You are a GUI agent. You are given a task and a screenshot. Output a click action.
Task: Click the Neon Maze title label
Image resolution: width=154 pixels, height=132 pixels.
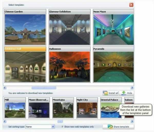coord(100,12)
